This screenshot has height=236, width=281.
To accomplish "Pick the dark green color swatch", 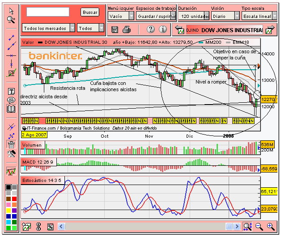I will pyautogui.click(x=14, y=222).
